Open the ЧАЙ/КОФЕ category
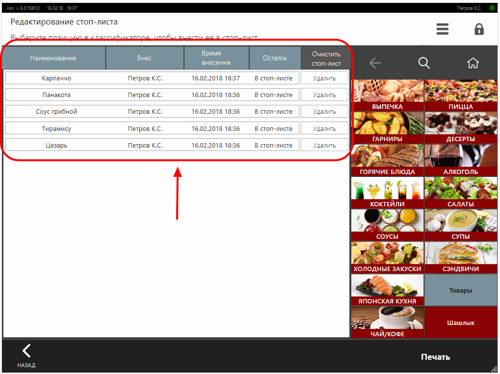This screenshot has height=374, width=500. 387,322
